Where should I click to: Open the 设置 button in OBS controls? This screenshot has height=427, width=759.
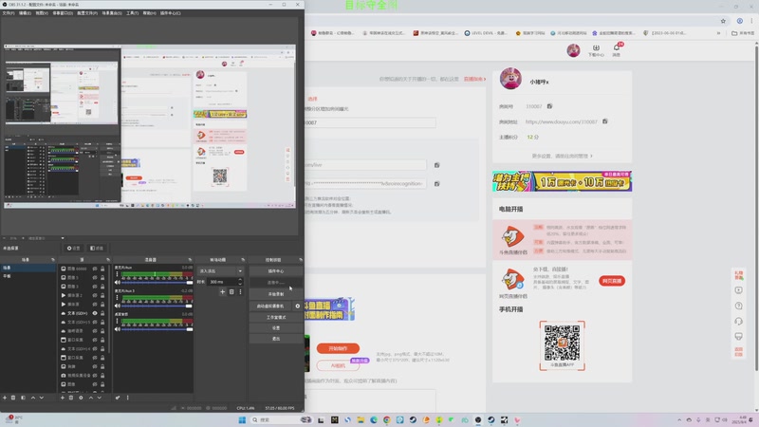276,327
